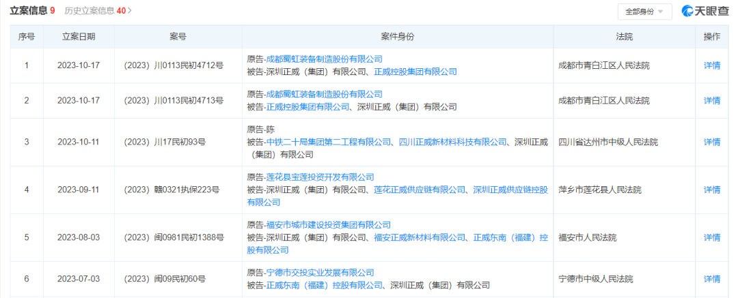Click date 2023-07-03
The height and width of the screenshot is (298, 738).
point(79,279)
